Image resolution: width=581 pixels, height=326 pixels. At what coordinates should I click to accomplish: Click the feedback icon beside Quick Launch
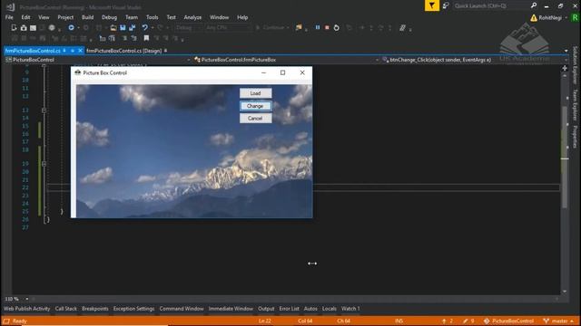(x=446, y=5)
